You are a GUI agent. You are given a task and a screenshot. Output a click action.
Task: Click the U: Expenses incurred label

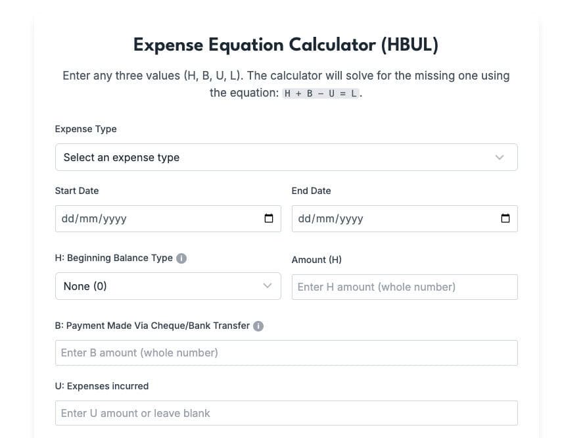(102, 386)
